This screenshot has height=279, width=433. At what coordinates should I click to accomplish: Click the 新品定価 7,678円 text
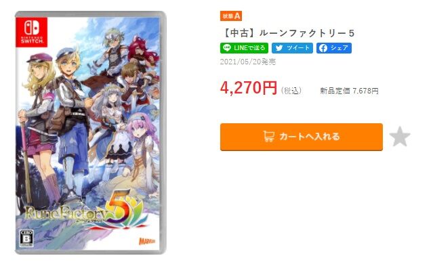(349, 91)
